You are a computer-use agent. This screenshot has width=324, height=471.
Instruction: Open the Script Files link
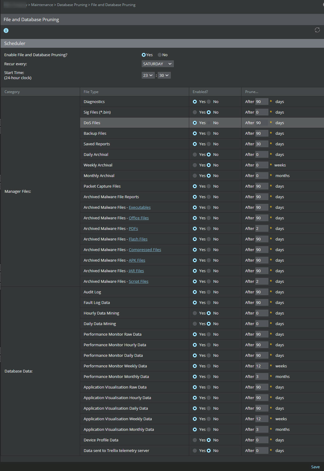click(138, 281)
